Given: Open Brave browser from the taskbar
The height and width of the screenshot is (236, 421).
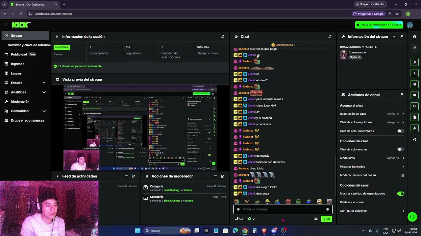Looking at the screenshot, I should coord(264,231).
